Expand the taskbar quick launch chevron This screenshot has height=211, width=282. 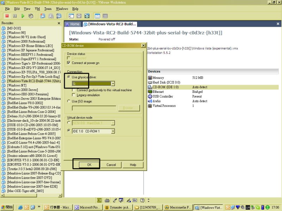(x=39, y=207)
